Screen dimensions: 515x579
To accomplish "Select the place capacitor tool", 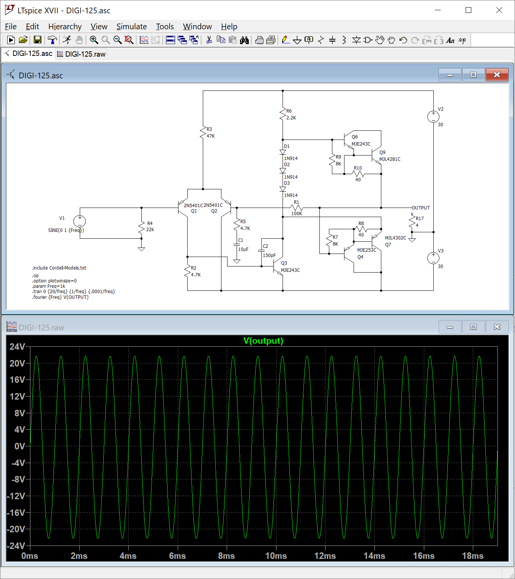I will (x=332, y=40).
